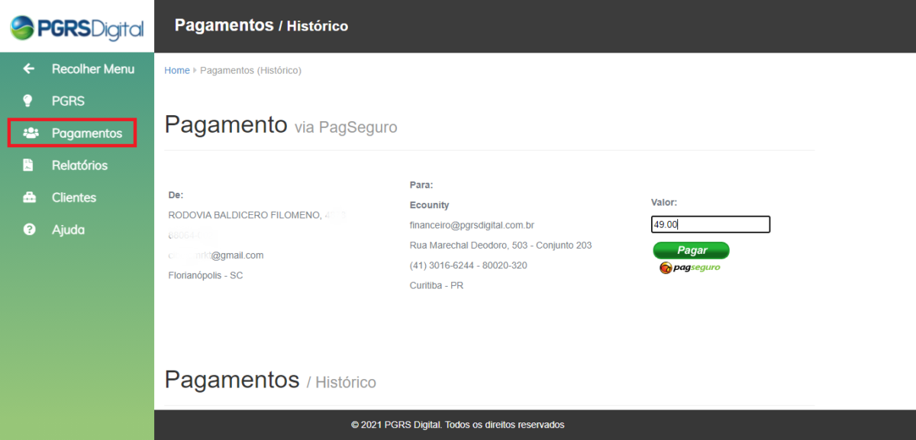The image size is (916, 440).
Task: Click the document icon beside Relatórios
Action: (x=29, y=165)
